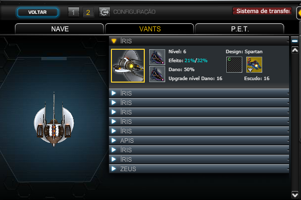Viewport: 301px width, 200px height.
Task: Switch to configuration 2
Action: [88, 12]
